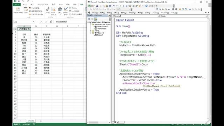
Task: Expand the フォーム folder node
Action: pyautogui.click(x=91, y=31)
